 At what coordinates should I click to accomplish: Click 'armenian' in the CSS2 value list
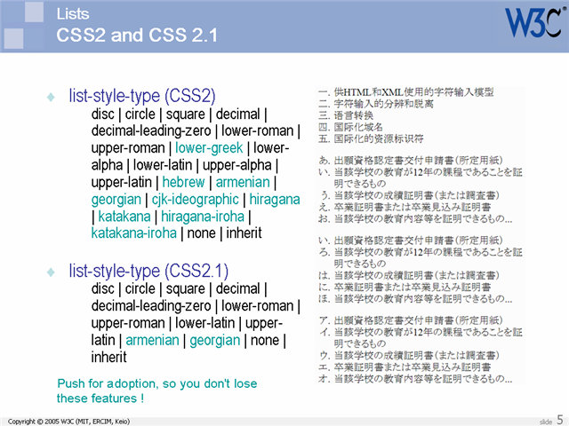pyautogui.click(x=243, y=182)
